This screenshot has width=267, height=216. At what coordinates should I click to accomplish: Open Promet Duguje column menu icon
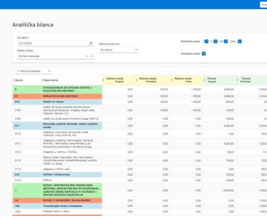click(205, 80)
